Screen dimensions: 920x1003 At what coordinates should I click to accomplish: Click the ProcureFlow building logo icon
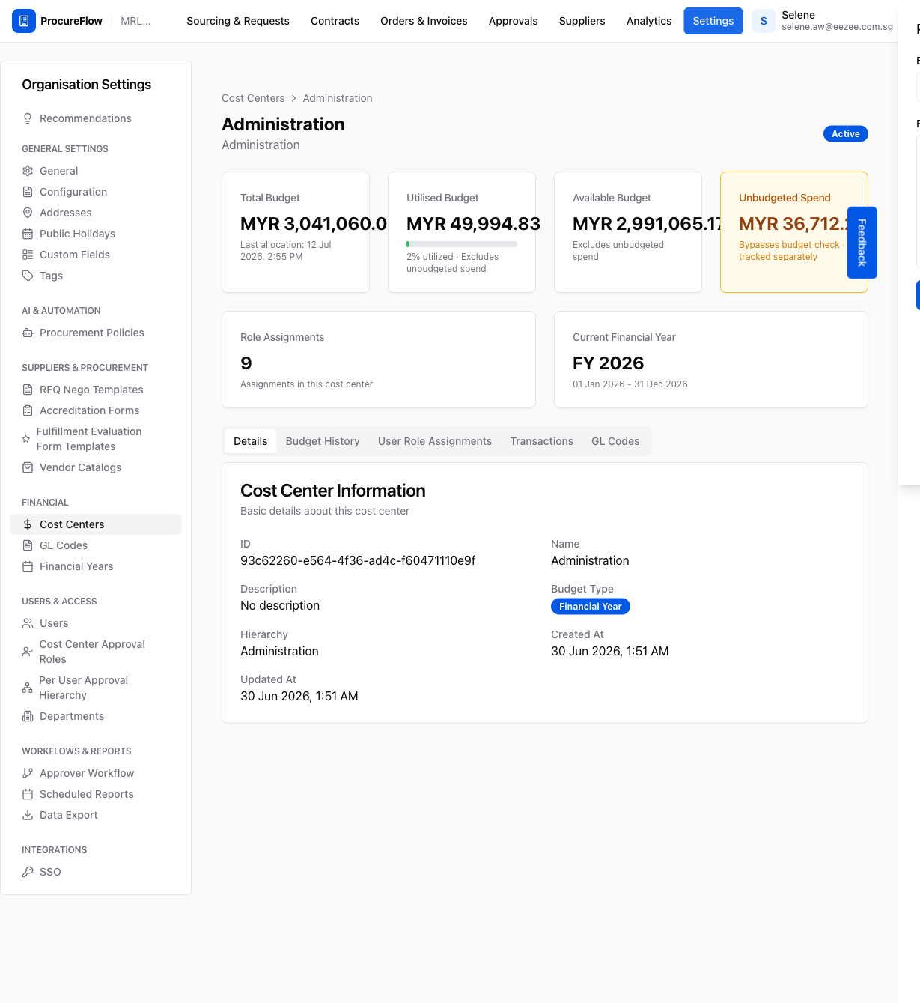[24, 21]
